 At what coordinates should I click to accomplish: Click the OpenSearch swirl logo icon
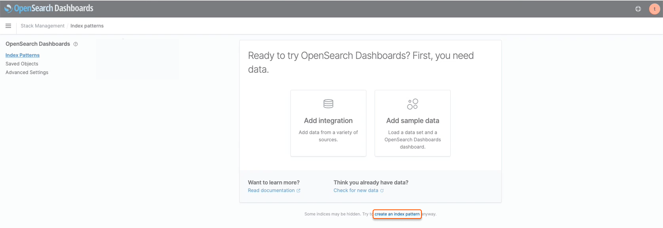point(8,8)
